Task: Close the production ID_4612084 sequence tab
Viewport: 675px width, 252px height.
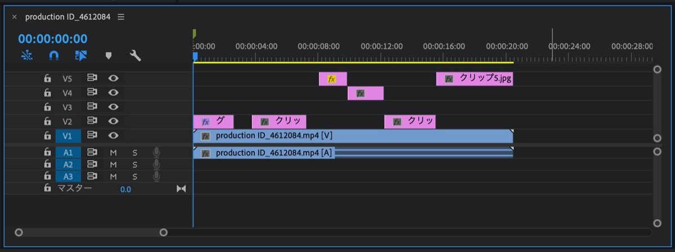Action: click(15, 17)
